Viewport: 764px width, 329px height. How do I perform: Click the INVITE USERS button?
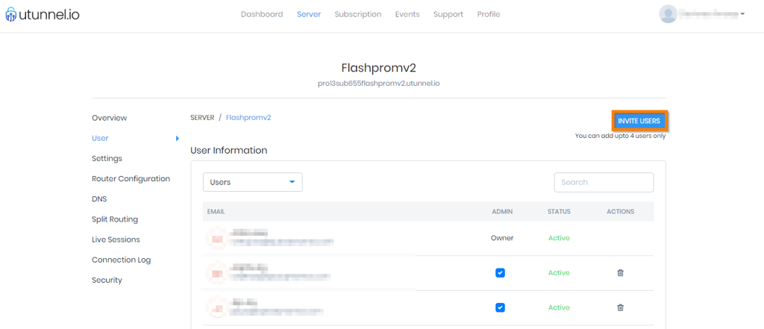pyautogui.click(x=639, y=121)
